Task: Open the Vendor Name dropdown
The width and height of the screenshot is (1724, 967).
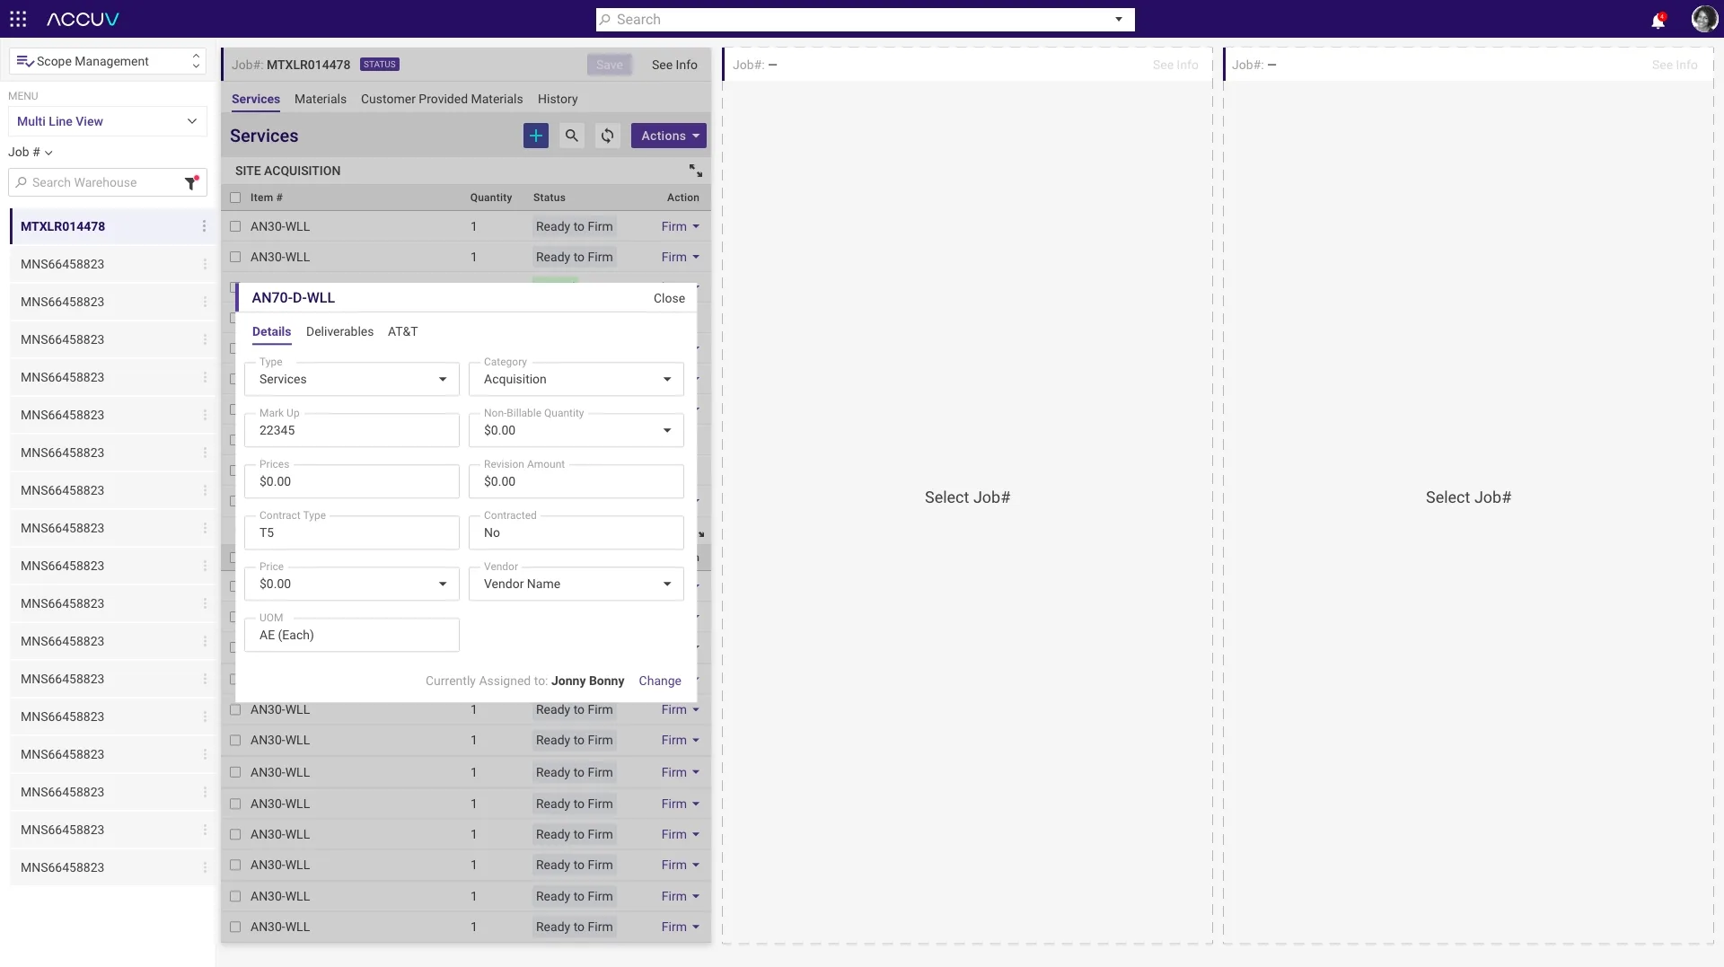Action: coord(576,584)
